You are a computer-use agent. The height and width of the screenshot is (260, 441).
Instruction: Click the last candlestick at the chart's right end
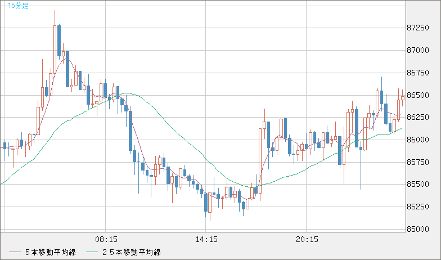(x=403, y=98)
